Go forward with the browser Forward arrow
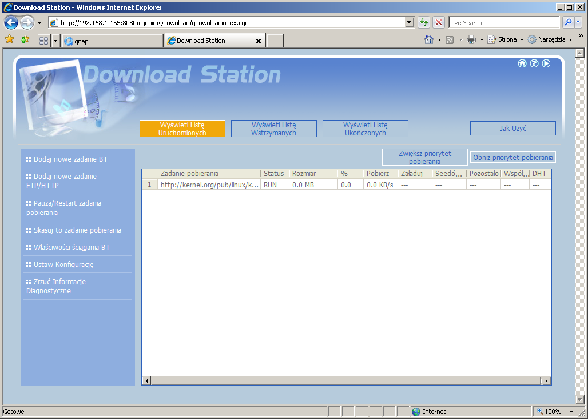The image size is (588, 419). coord(27,22)
